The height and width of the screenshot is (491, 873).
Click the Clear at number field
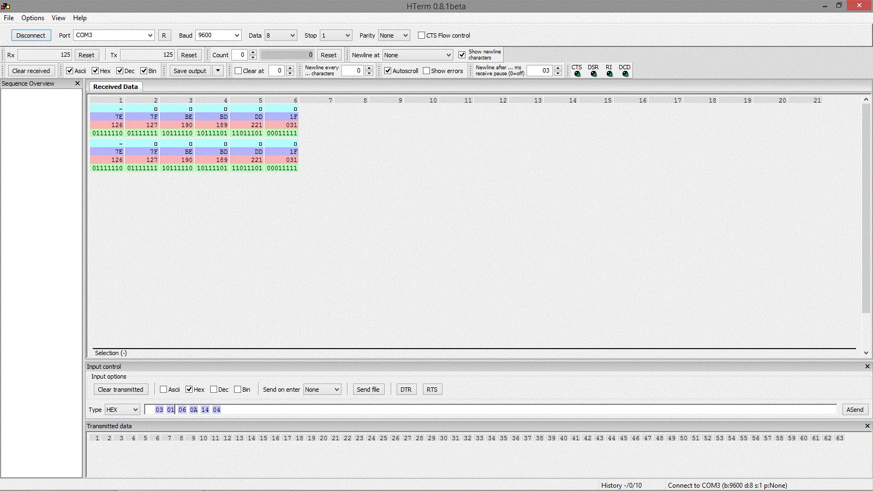coord(276,71)
